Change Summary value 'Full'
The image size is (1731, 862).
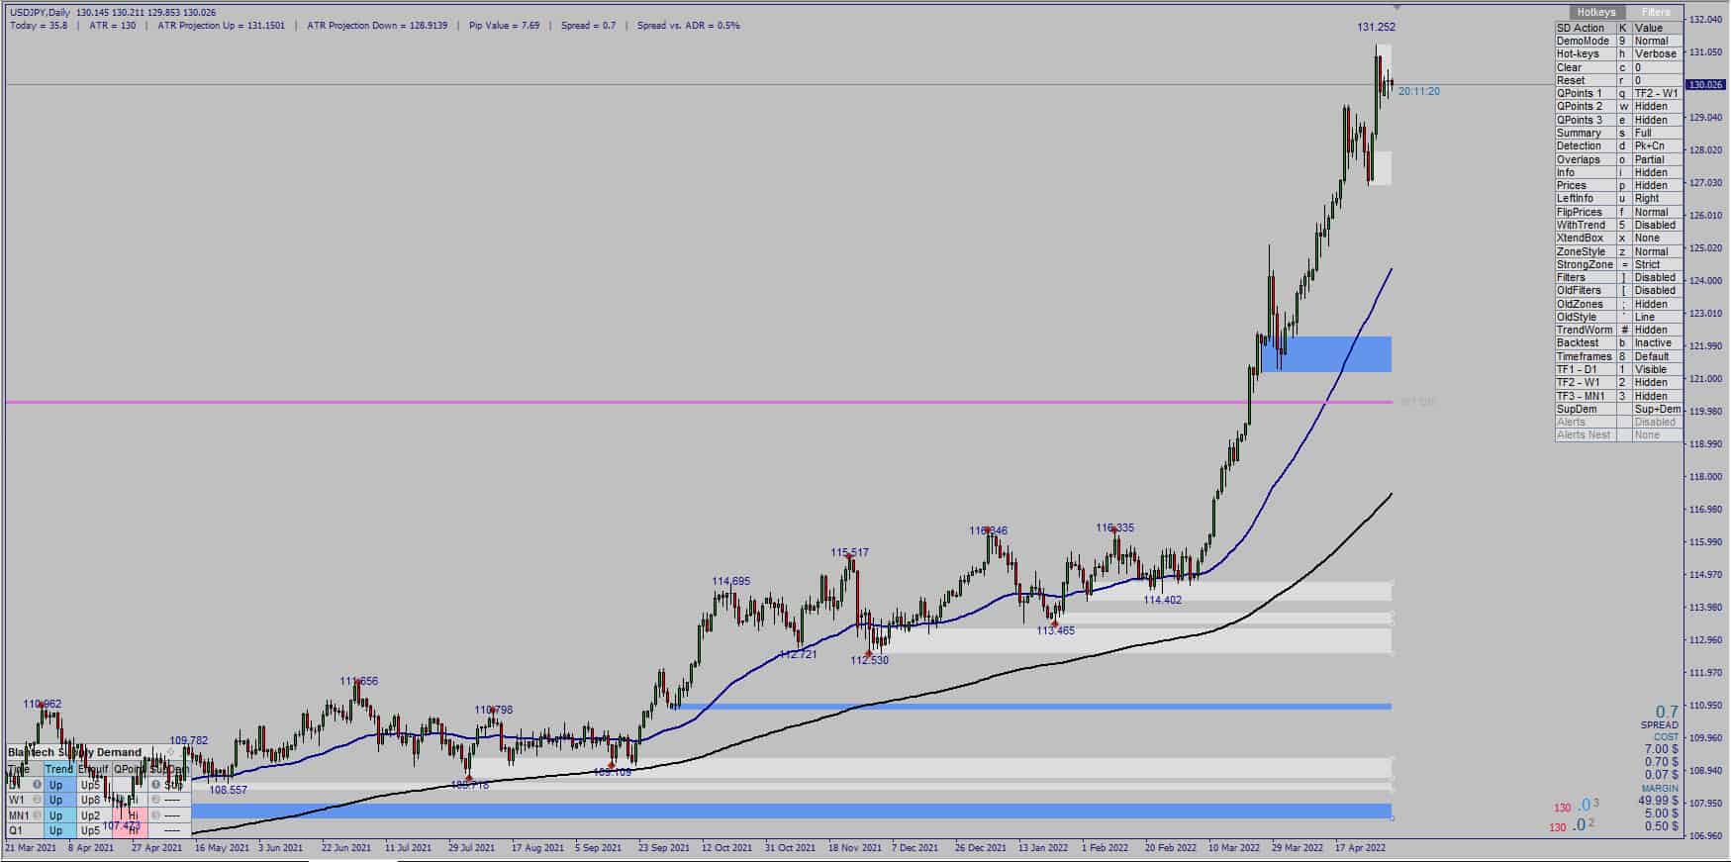(1657, 133)
